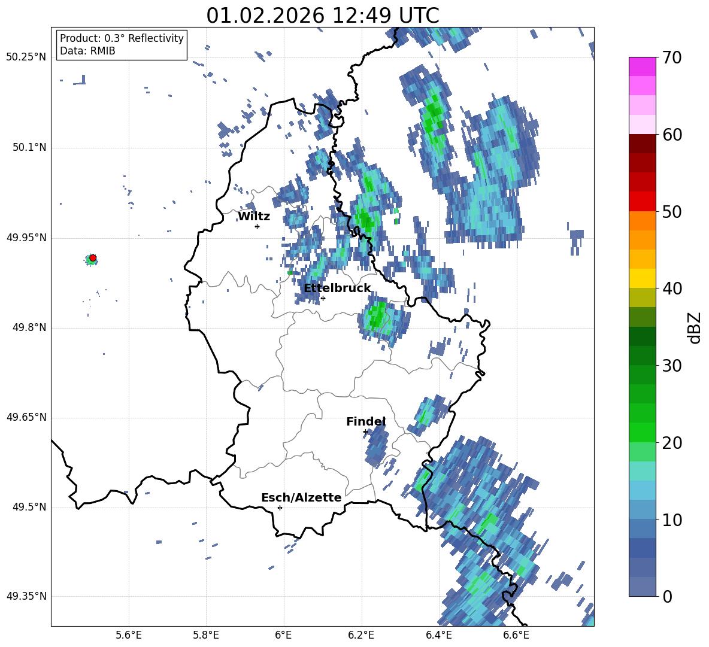
Task: Click the red radar site marker
Action: pyautogui.click(x=93, y=258)
